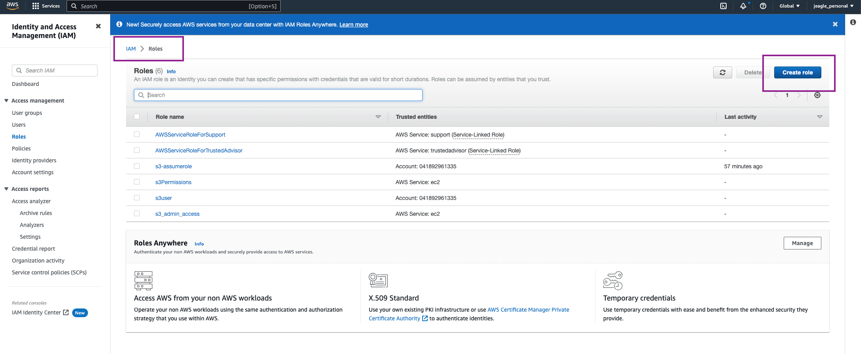The image size is (861, 354).
Task: Refresh the roles list
Action: point(722,72)
